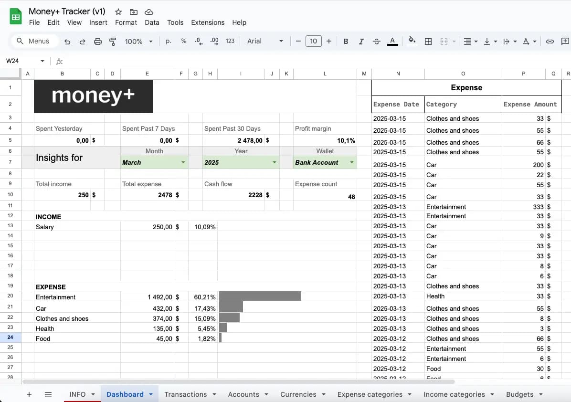The width and height of the screenshot is (571, 402).
Task: Click the Google Sheets home icon
Action: [x=16, y=17]
